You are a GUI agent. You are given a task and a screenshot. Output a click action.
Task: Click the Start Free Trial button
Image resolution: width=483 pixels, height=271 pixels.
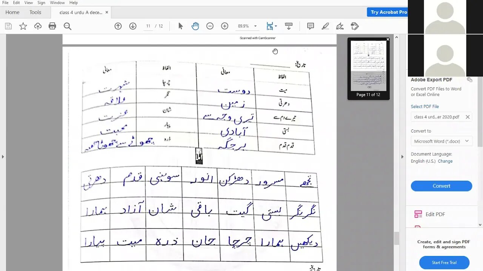tap(444, 262)
